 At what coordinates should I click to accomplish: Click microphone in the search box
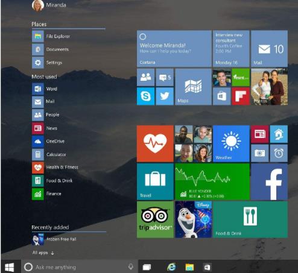click(x=131, y=267)
